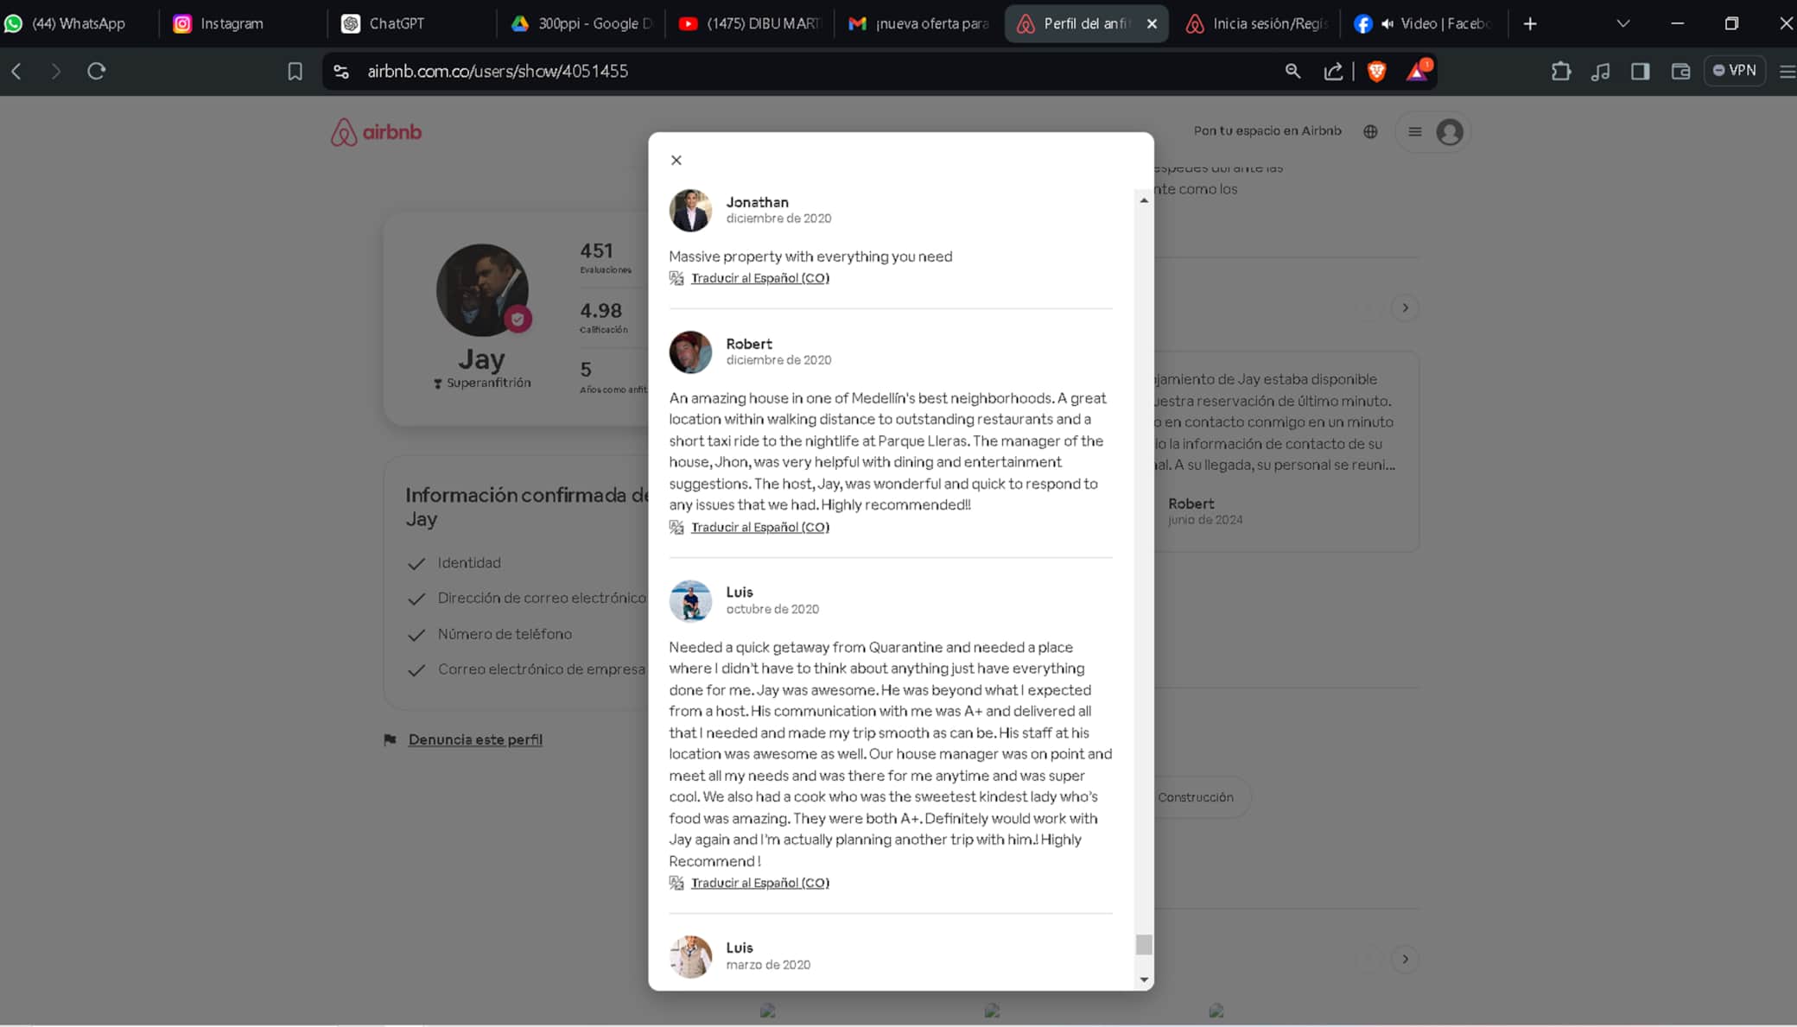Open a new browser tab
This screenshot has height=1027, width=1797.
tap(1530, 23)
